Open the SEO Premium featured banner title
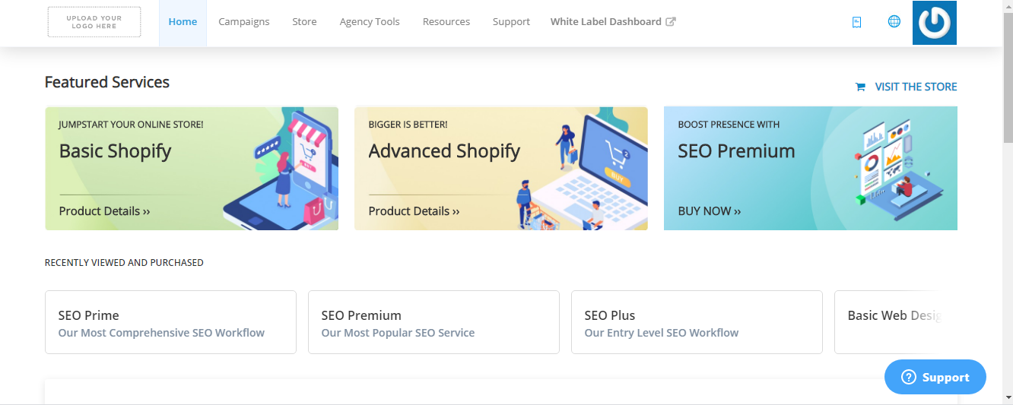This screenshot has width=1013, height=405. point(736,151)
